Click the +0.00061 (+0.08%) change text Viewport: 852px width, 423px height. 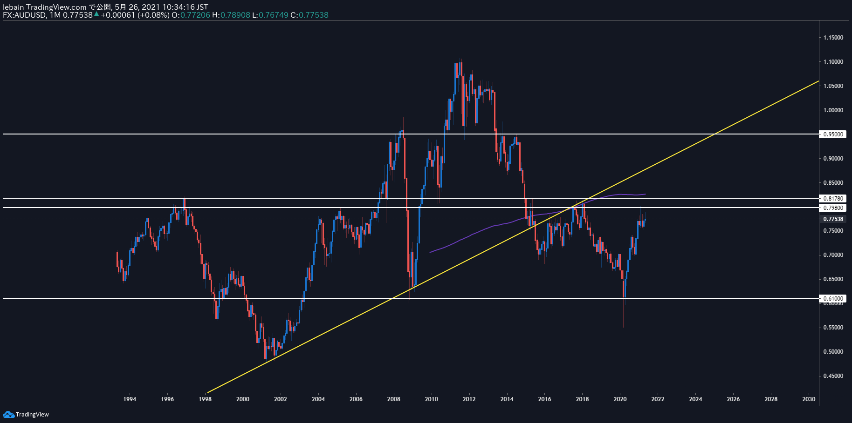pos(135,15)
